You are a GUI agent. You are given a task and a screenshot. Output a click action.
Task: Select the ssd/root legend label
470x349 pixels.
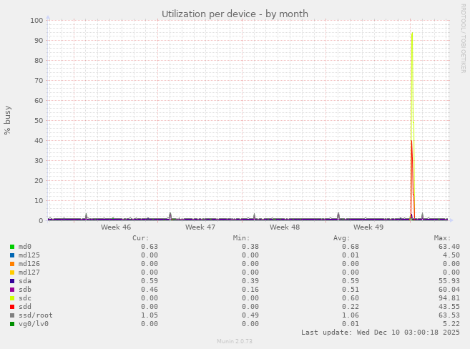pyautogui.click(x=36, y=315)
